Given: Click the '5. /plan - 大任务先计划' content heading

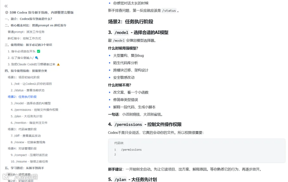Looking at the screenshot, I should tap(132, 179).
